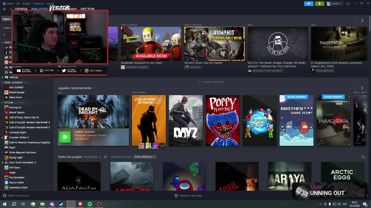The width and height of the screenshot is (371, 208).
Task: Click the VECTOR profile tab
Action: point(87,9)
